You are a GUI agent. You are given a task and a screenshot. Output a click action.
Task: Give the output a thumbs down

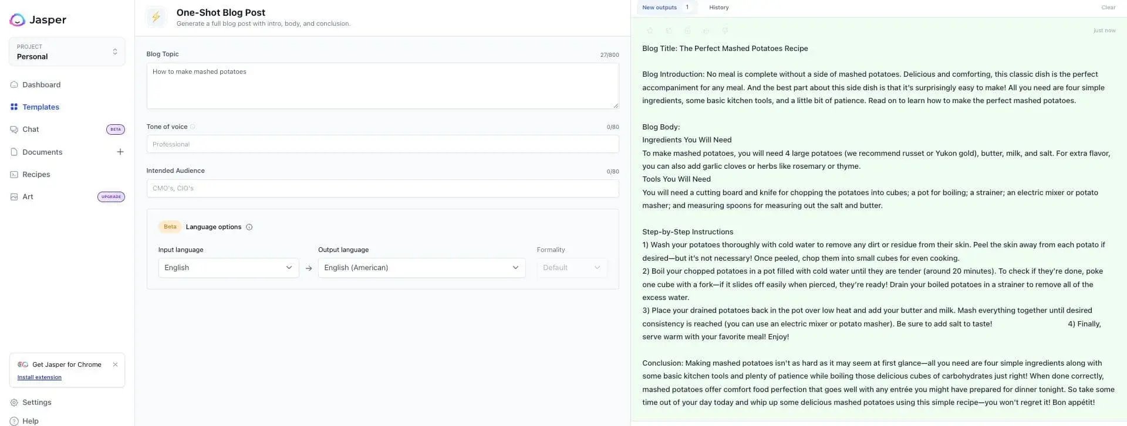[x=725, y=30]
